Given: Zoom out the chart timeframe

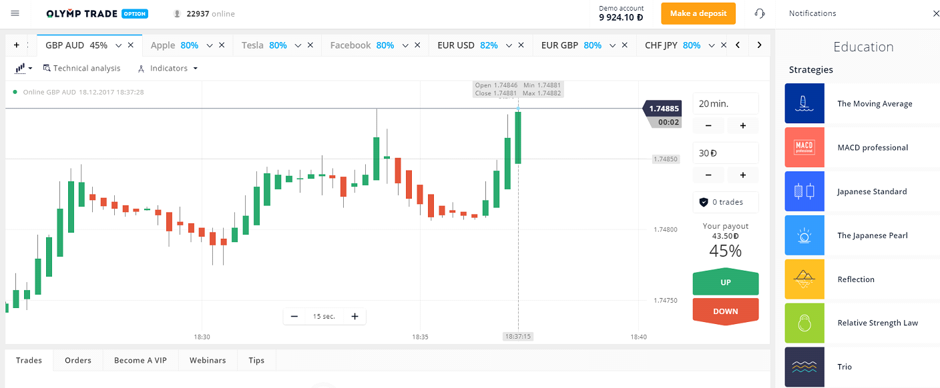Looking at the screenshot, I should [294, 316].
